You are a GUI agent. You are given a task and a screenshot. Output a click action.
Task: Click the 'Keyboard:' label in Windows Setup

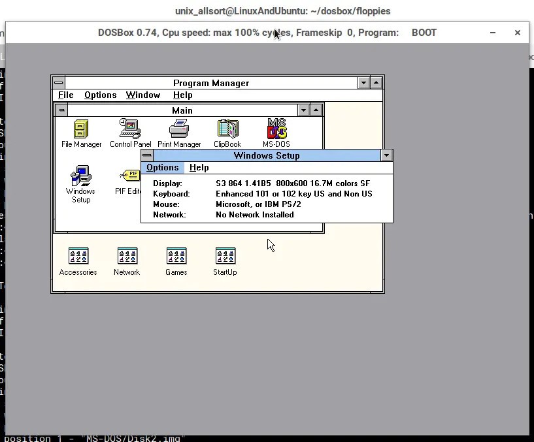tap(171, 194)
